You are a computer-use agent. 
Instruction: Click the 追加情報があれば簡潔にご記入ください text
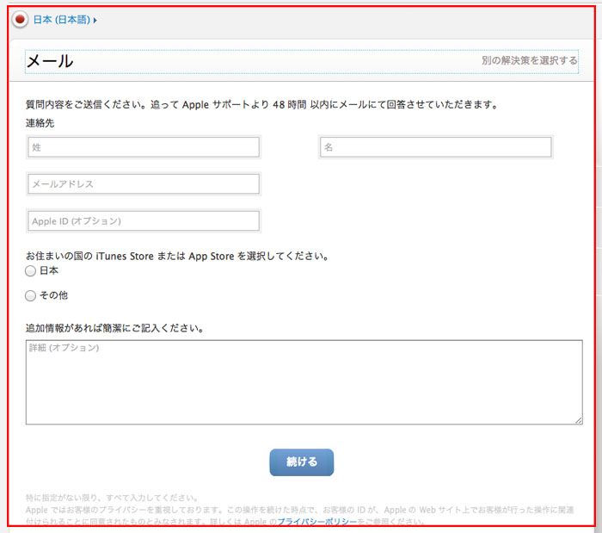114,328
